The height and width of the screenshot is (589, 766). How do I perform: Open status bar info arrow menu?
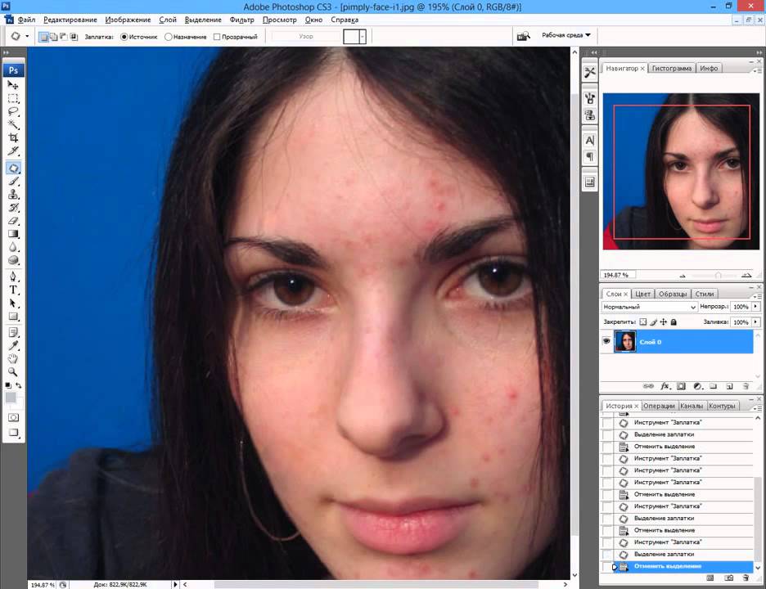tap(175, 584)
